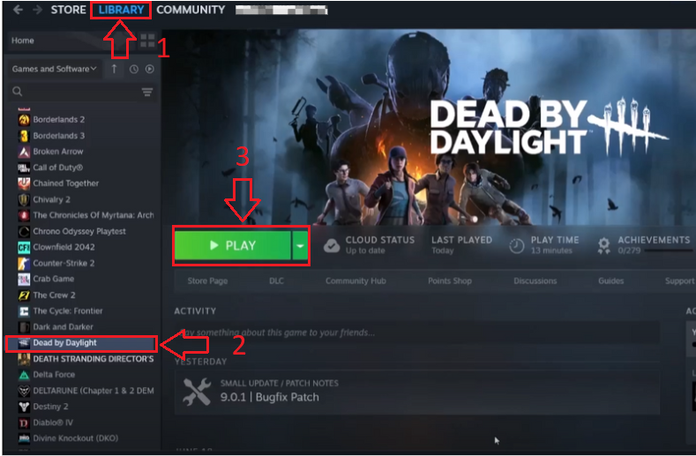Open the 9.0.1 Bugfix Patch notes
The image size is (696, 456).
point(269,397)
